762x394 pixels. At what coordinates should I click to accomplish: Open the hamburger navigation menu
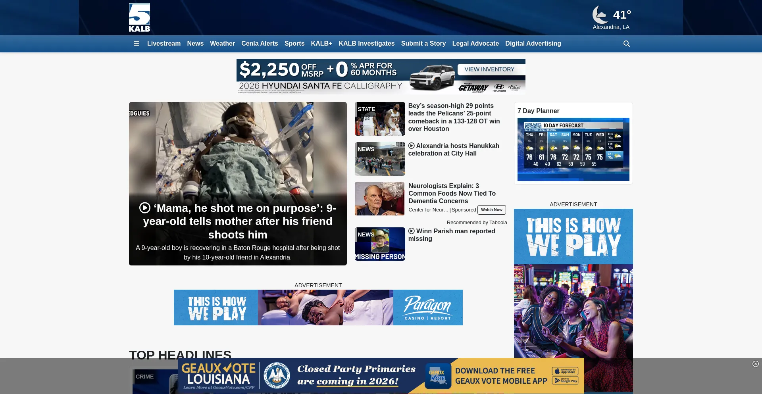(137, 44)
